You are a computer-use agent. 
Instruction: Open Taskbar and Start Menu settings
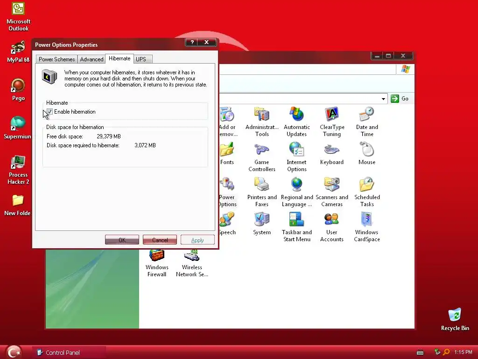[296, 227]
